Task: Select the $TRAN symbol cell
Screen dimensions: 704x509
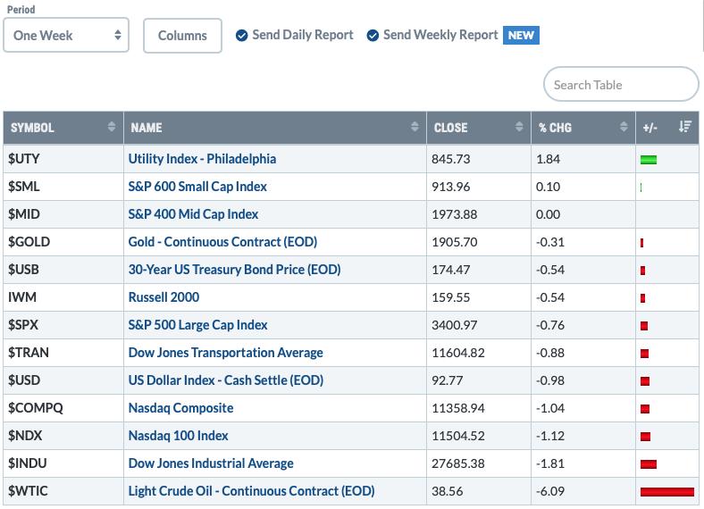Action: point(63,353)
